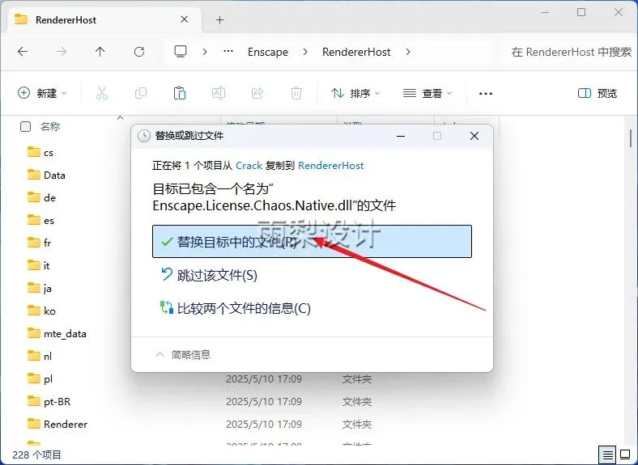This screenshot has height=465, width=638.
Task: Go forward with the right arrow
Action: click(x=62, y=52)
